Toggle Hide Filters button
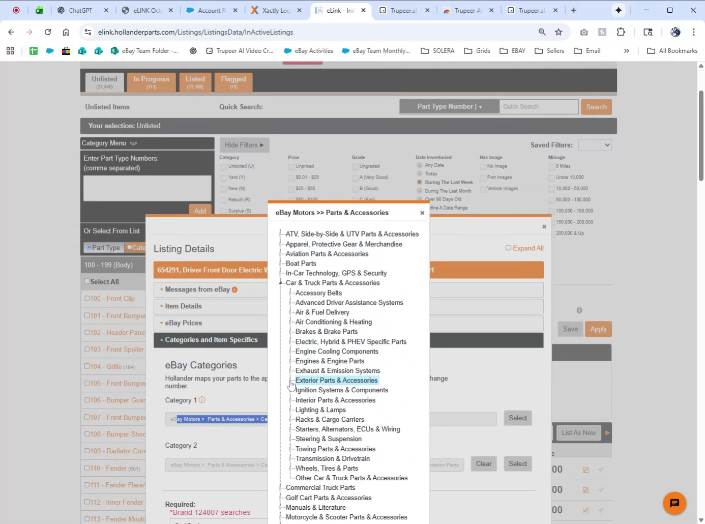The height and width of the screenshot is (524, 705). (x=244, y=145)
